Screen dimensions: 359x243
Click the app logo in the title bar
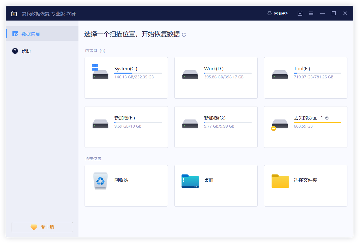[x=14, y=13]
